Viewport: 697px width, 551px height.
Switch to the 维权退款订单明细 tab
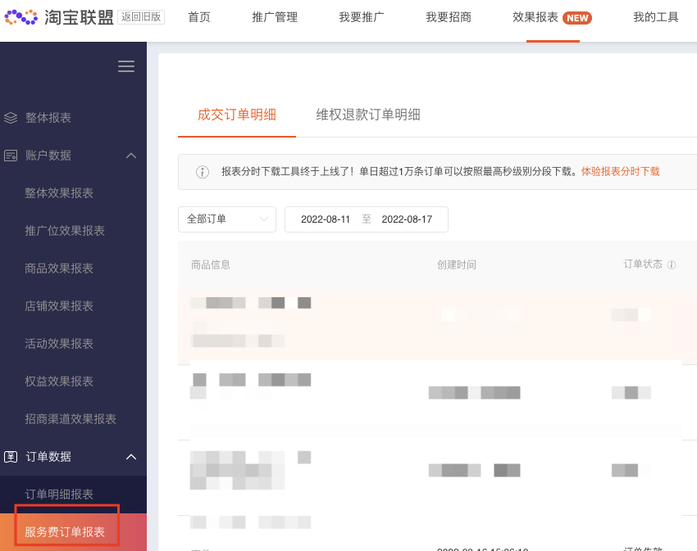coord(368,115)
